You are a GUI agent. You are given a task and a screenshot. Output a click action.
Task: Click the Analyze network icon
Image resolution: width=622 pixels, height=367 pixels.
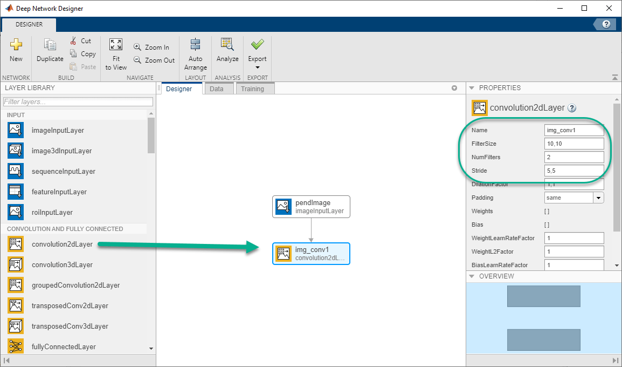tap(227, 44)
